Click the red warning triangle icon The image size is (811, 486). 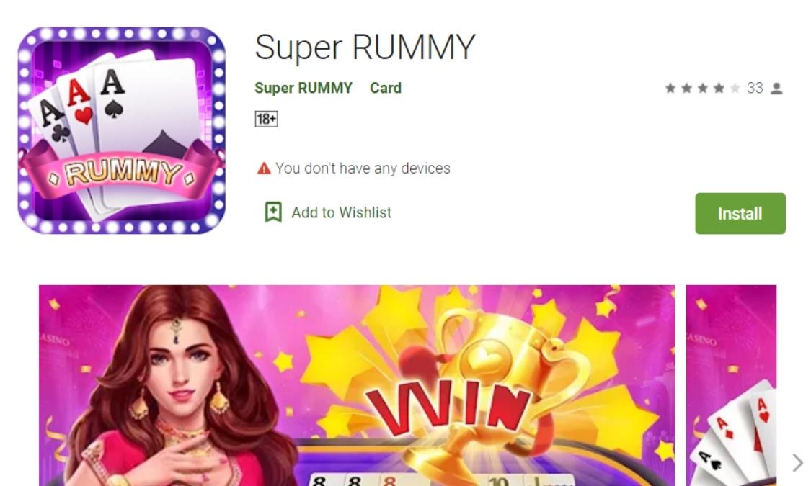pos(264,168)
